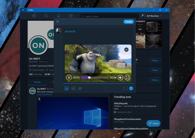
Task: Open the floating Tweet compose button
Action: coord(153,123)
